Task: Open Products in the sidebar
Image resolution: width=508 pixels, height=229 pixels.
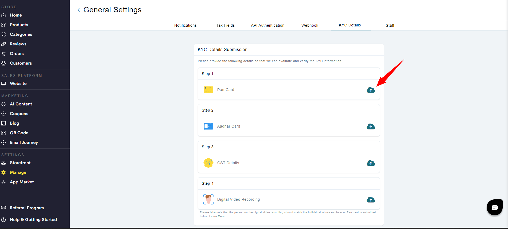Action: (19, 25)
